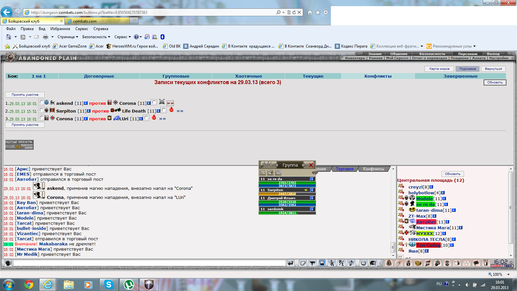Select radio button after Corona in conflict 1
This screenshot has width=517, height=291.
click(154, 102)
